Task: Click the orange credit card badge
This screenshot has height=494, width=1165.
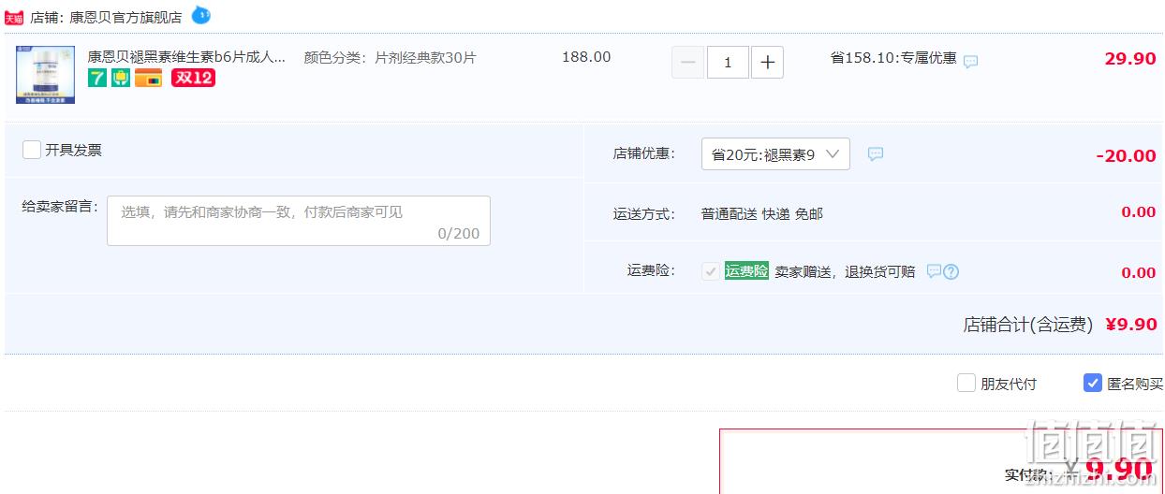Action: [148, 78]
